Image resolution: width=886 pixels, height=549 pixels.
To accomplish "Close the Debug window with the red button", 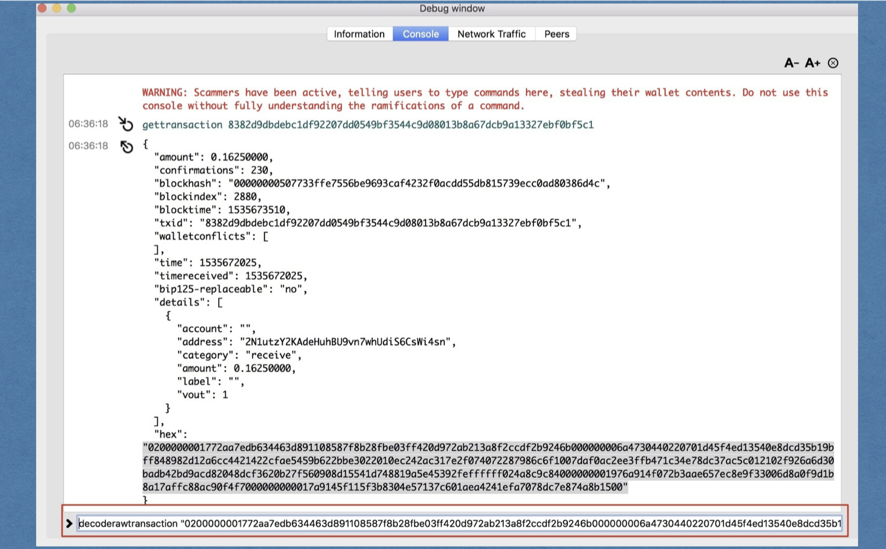I will (42, 8).
